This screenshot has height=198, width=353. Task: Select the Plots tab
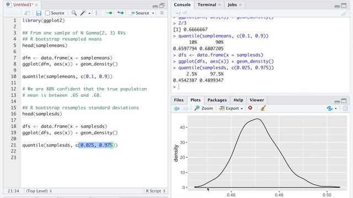195,100
